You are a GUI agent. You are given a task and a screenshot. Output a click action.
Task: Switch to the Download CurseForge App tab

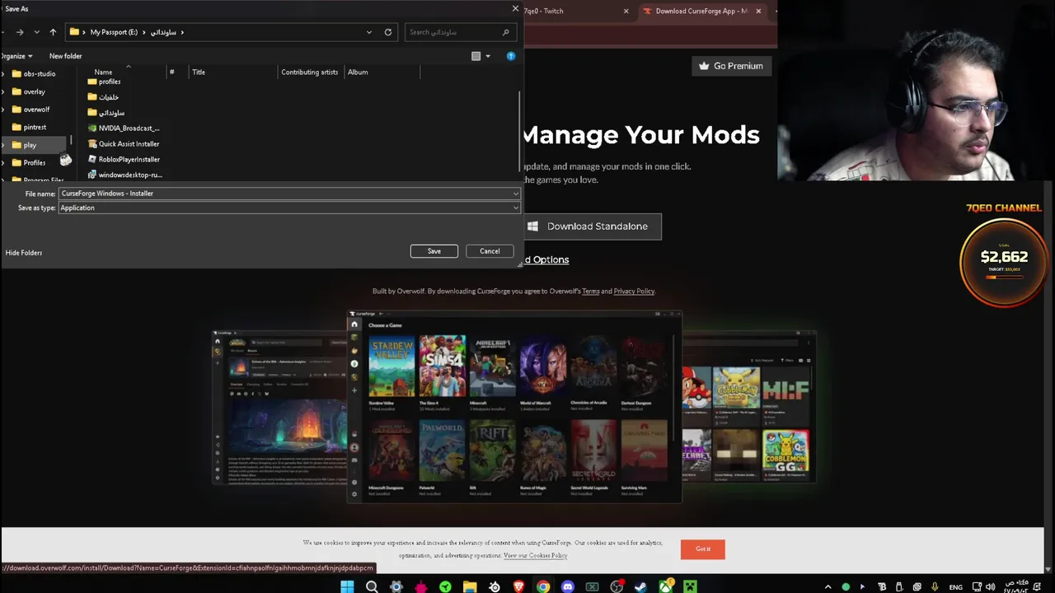point(701,11)
